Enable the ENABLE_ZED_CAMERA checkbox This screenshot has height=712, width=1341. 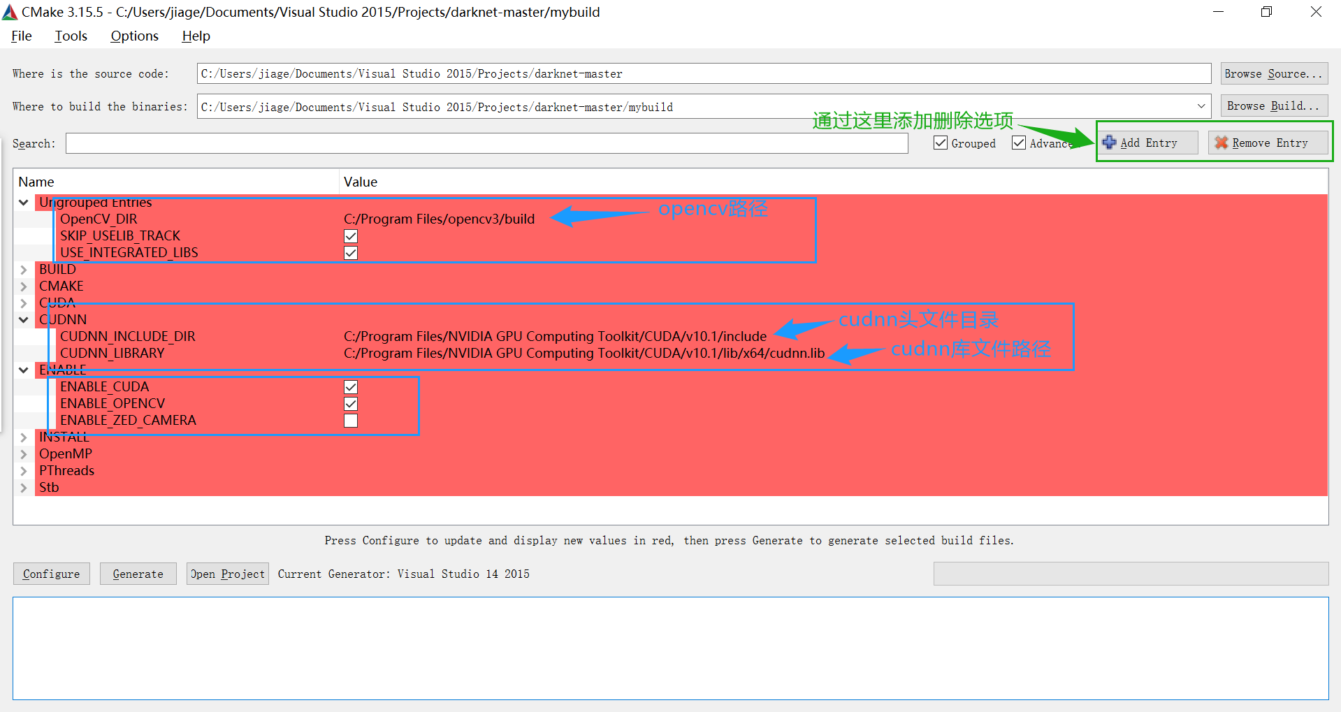click(x=351, y=421)
